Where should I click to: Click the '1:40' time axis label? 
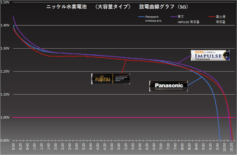pyautogui.click(x=49, y=146)
